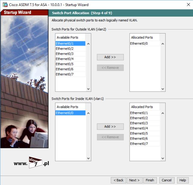Screen dimensions: 193x185
Task: Select Ethernet0/1 in Inside VLAN allocated ports
Action: coord(145,113)
